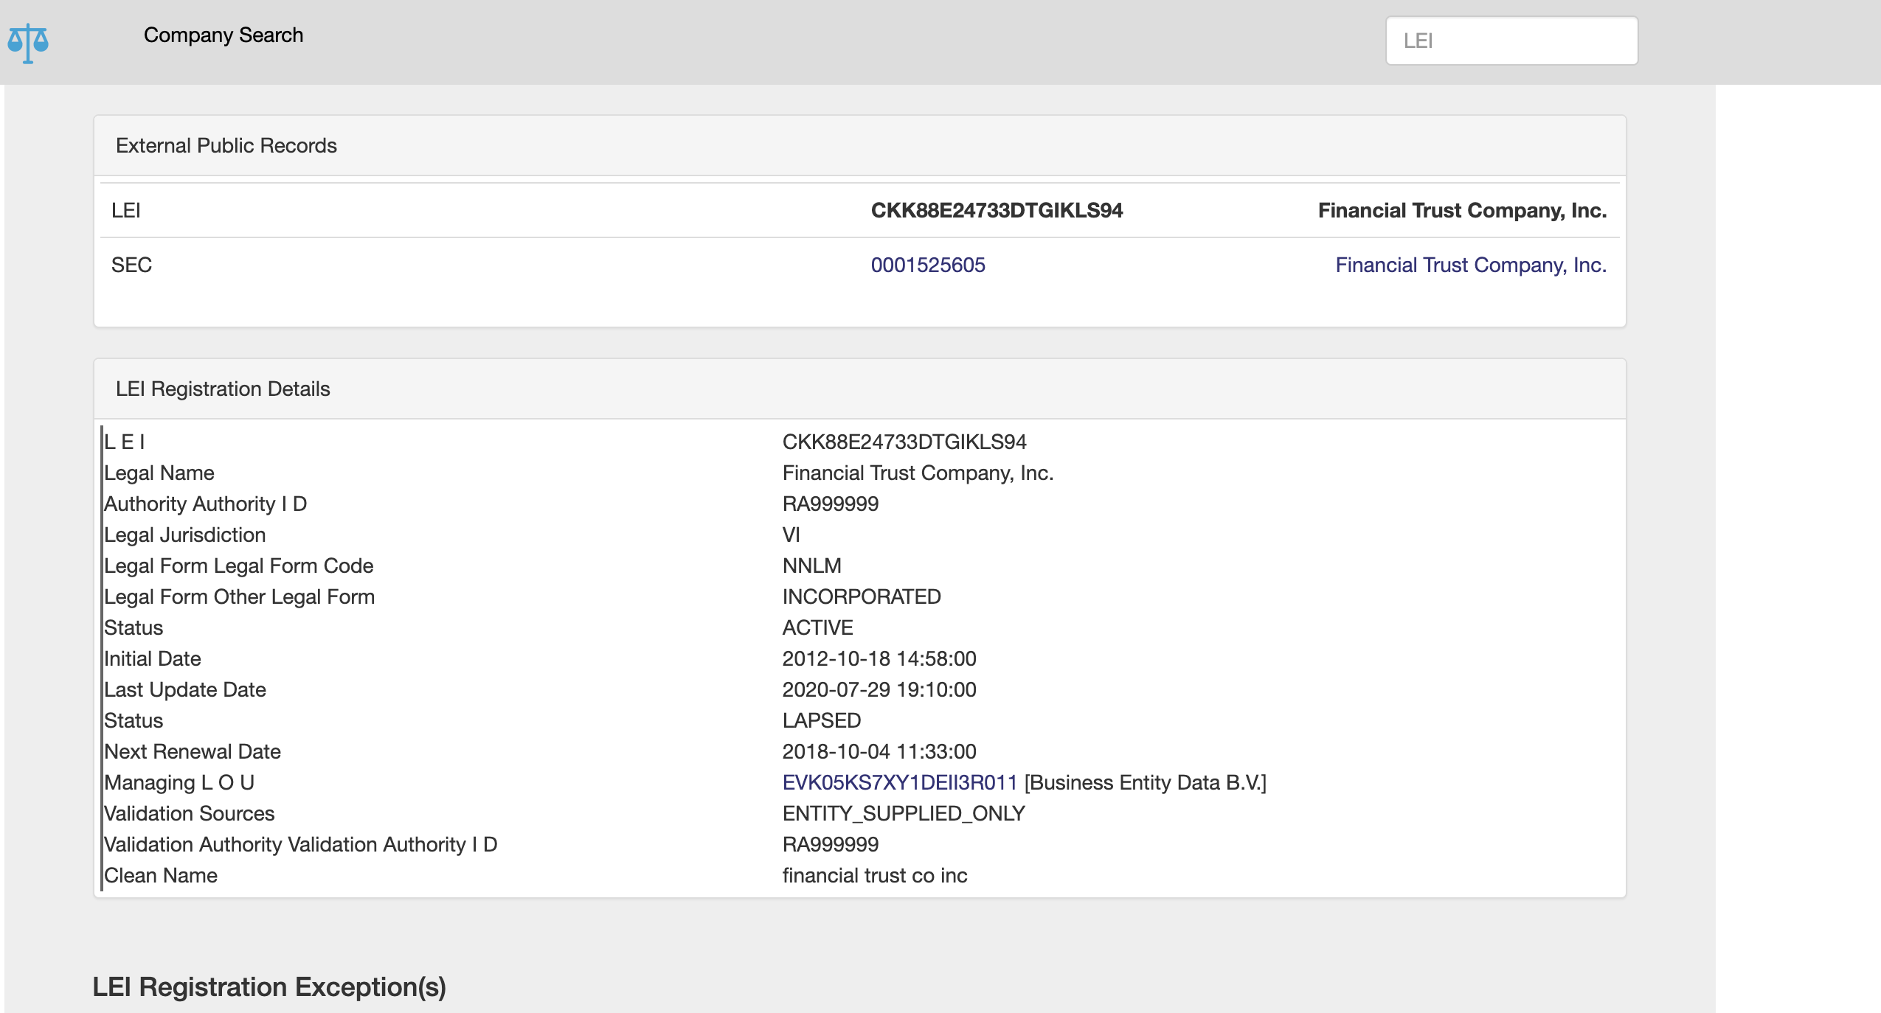
Task: Select Legal Jurisdiction value VI
Action: point(791,535)
